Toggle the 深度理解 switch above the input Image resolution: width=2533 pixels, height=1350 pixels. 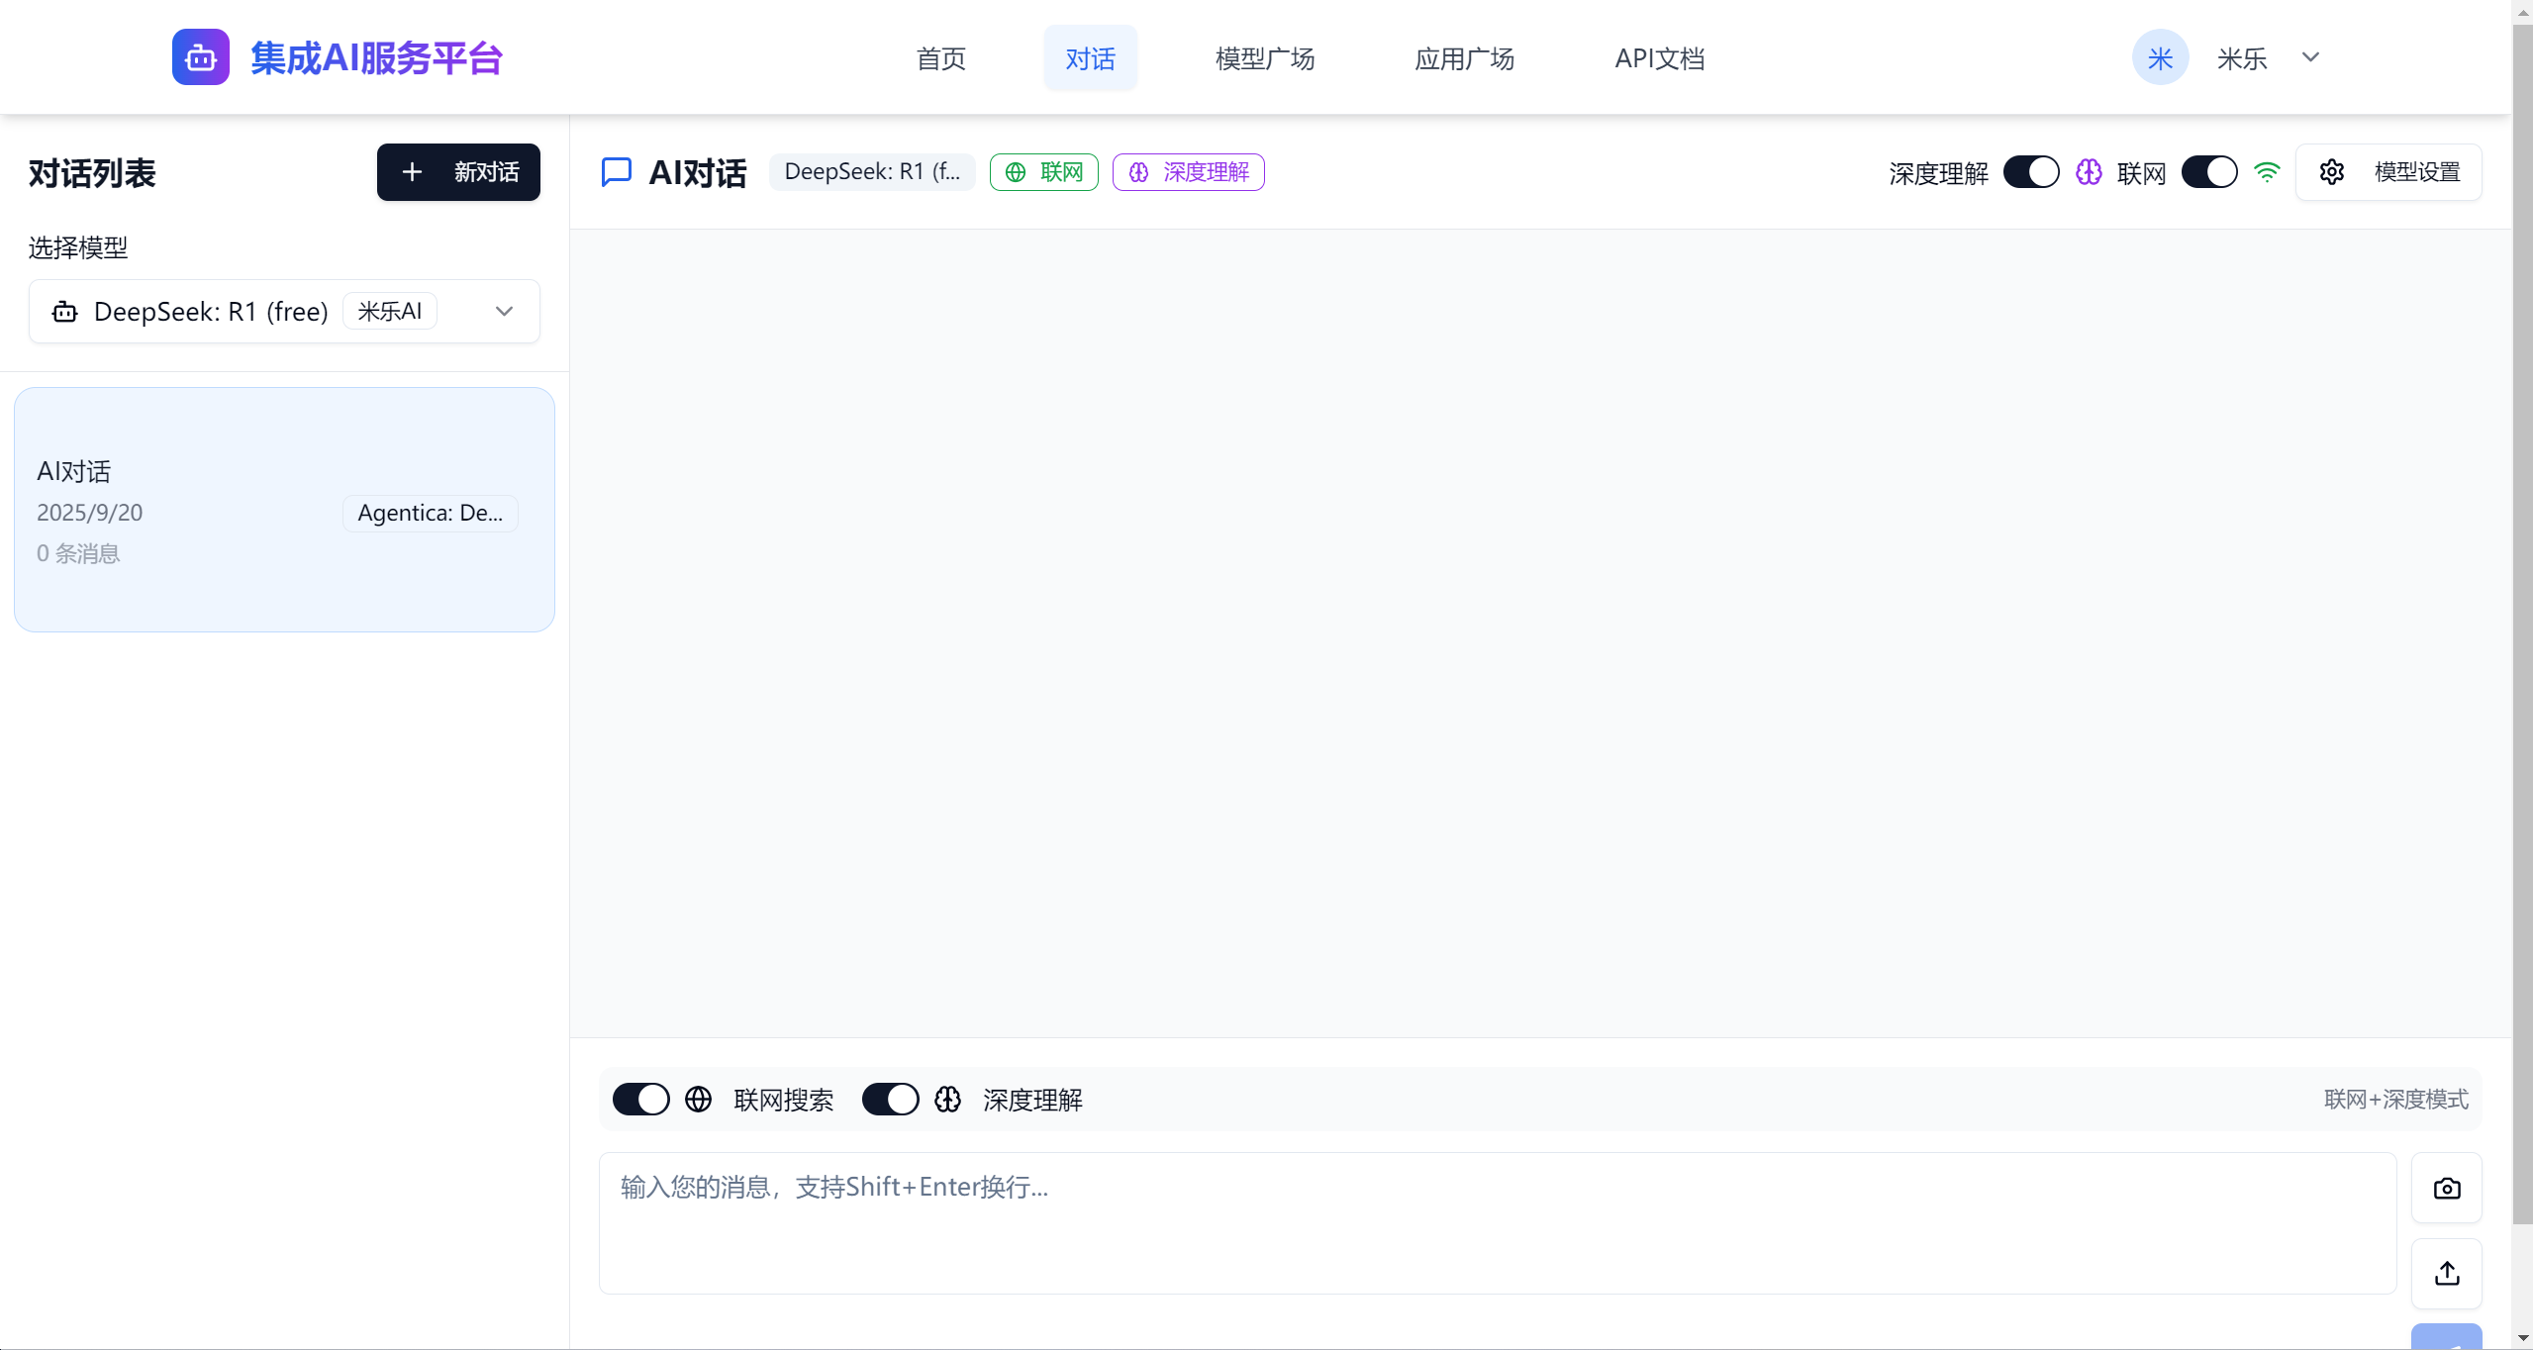coord(890,1100)
